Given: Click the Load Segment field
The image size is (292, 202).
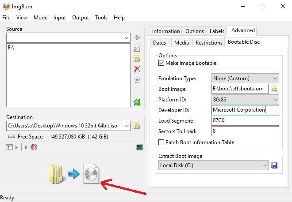Looking at the screenshot, I should click(245, 120).
